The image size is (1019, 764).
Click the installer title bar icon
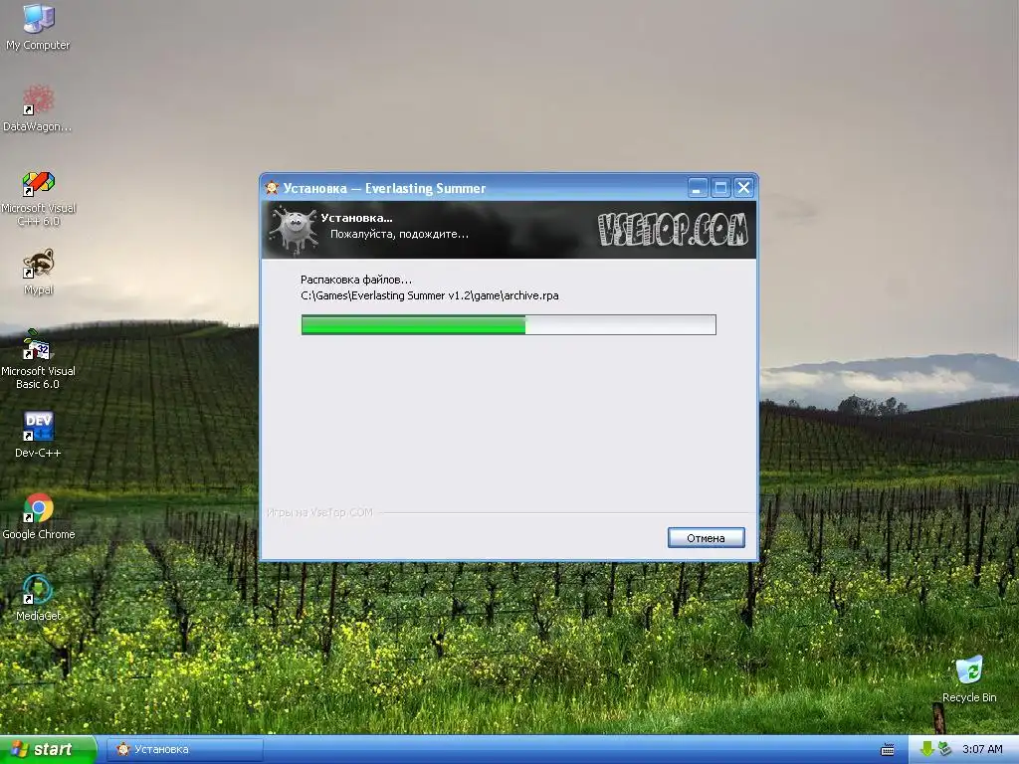(272, 188)
